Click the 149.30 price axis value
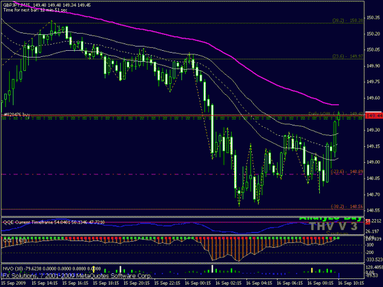Screen dimensions: 383x287 (x=373, y=130)
